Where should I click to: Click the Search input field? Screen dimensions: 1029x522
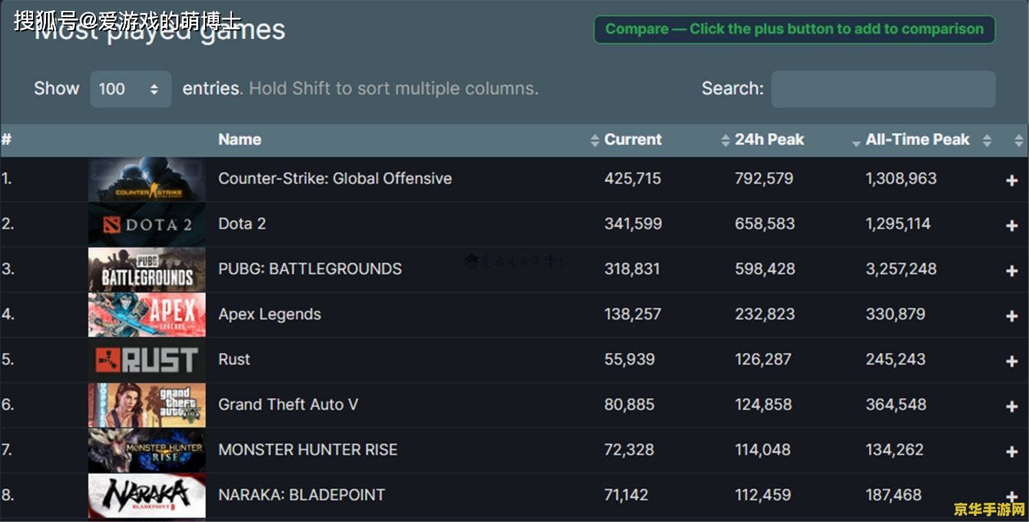tap(883, 89)
